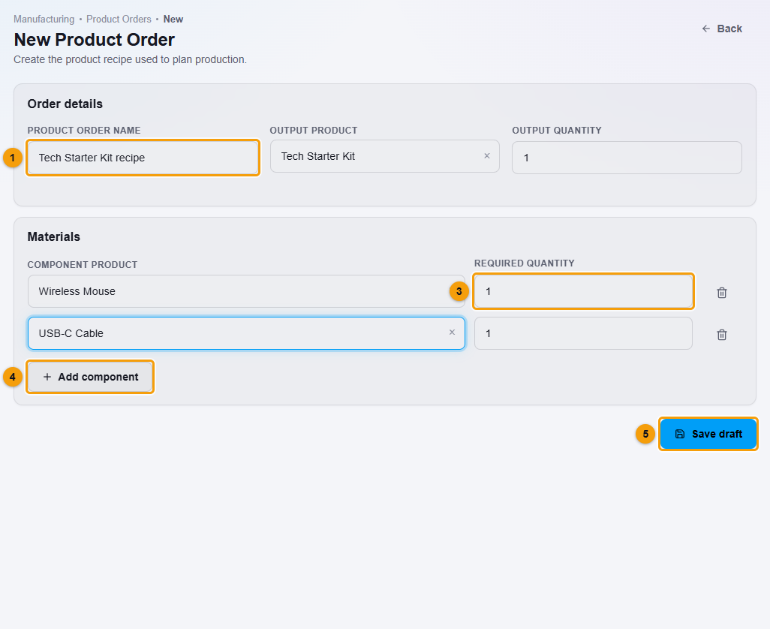Open the Output Product dropdown
The image size is (770, 629).
click(x=384, y=156)
